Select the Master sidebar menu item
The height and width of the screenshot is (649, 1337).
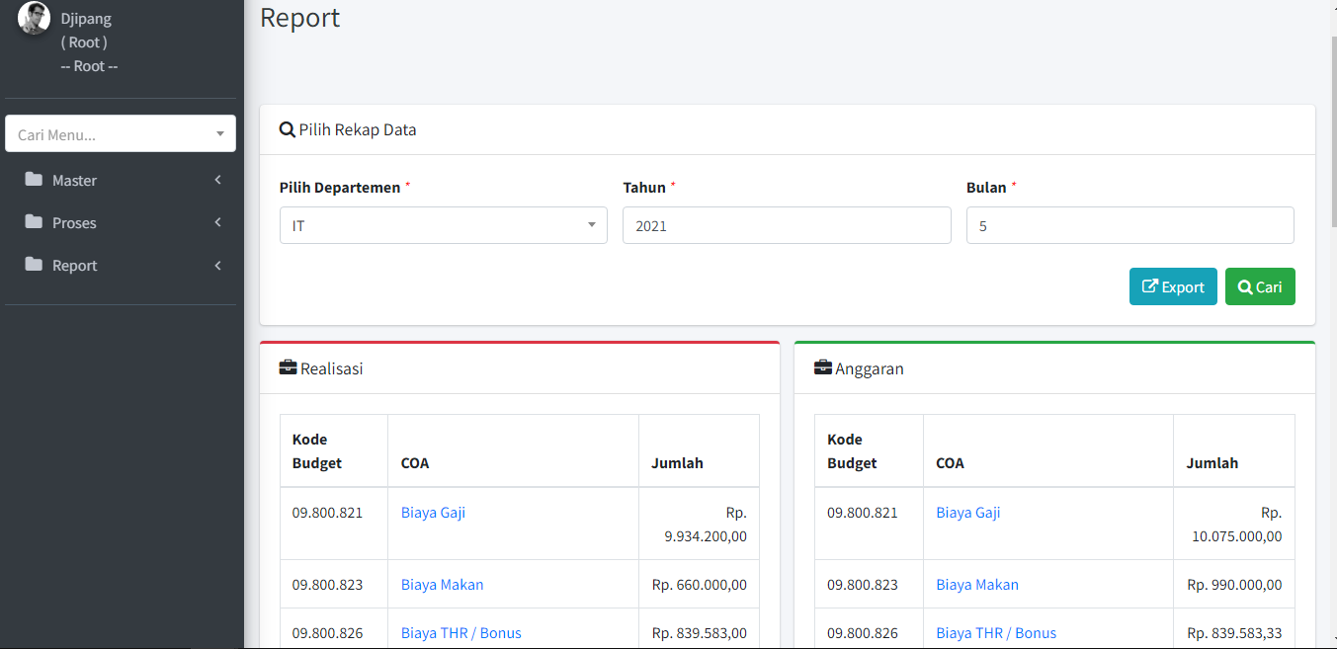point(75,181)
